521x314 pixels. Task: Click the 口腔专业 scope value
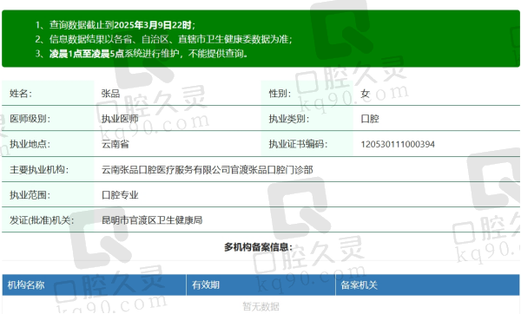(120, 195)
